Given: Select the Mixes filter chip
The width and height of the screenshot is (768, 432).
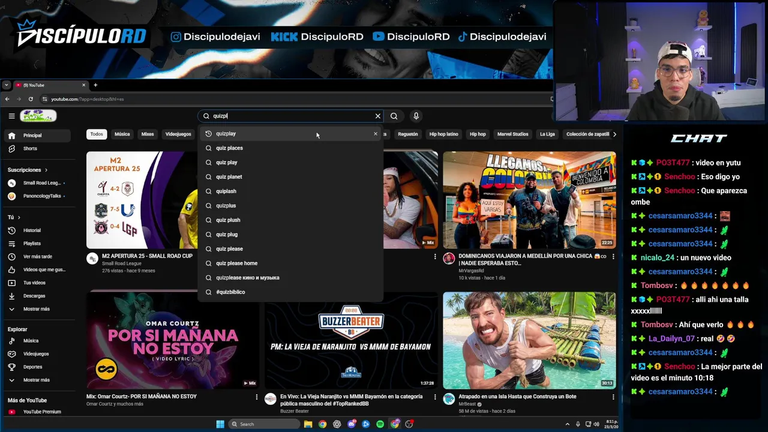Looking at the screenshot, I should point(148,134).
